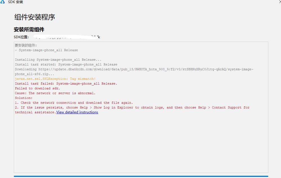Click the Install task failed error line

[x=66, y=84]
